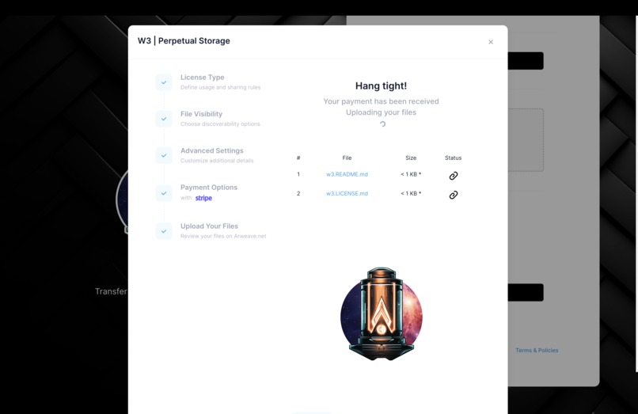Viewport: 638px width, 414px height.
Task: Open Terms & Policies in background page
Action: 537,350
